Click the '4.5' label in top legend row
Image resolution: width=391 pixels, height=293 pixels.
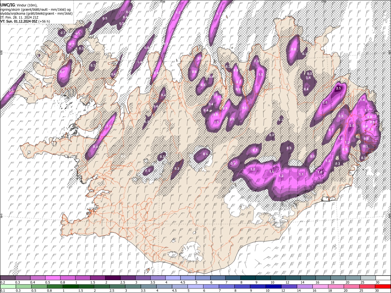point(183,282)
